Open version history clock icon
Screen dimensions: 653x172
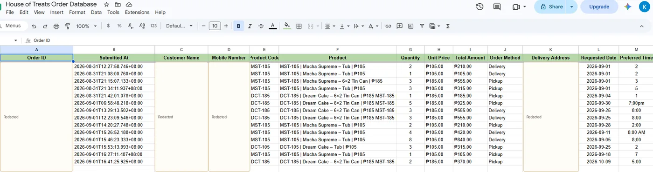[479, 7]
